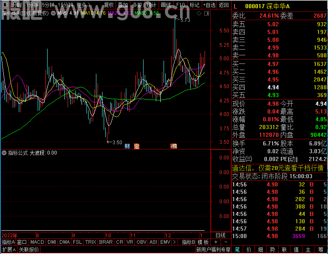Switch indicator to EMV
Viewport: 328px width, 254px height.
165,242
